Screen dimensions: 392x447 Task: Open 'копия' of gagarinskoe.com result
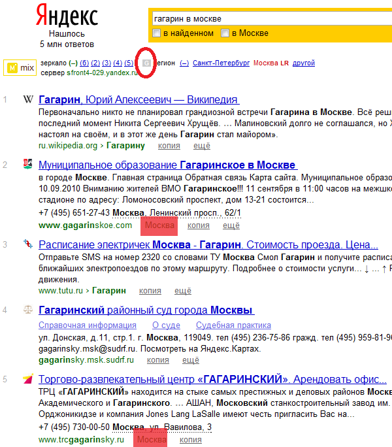coord(199,225)
